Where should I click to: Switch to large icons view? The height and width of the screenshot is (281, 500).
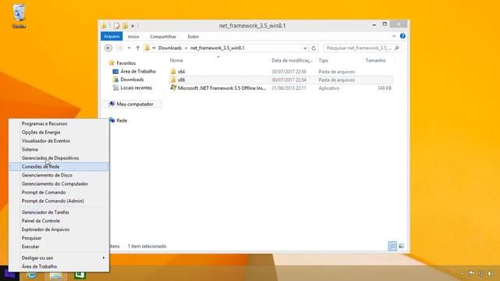click(x=402, y=246)
